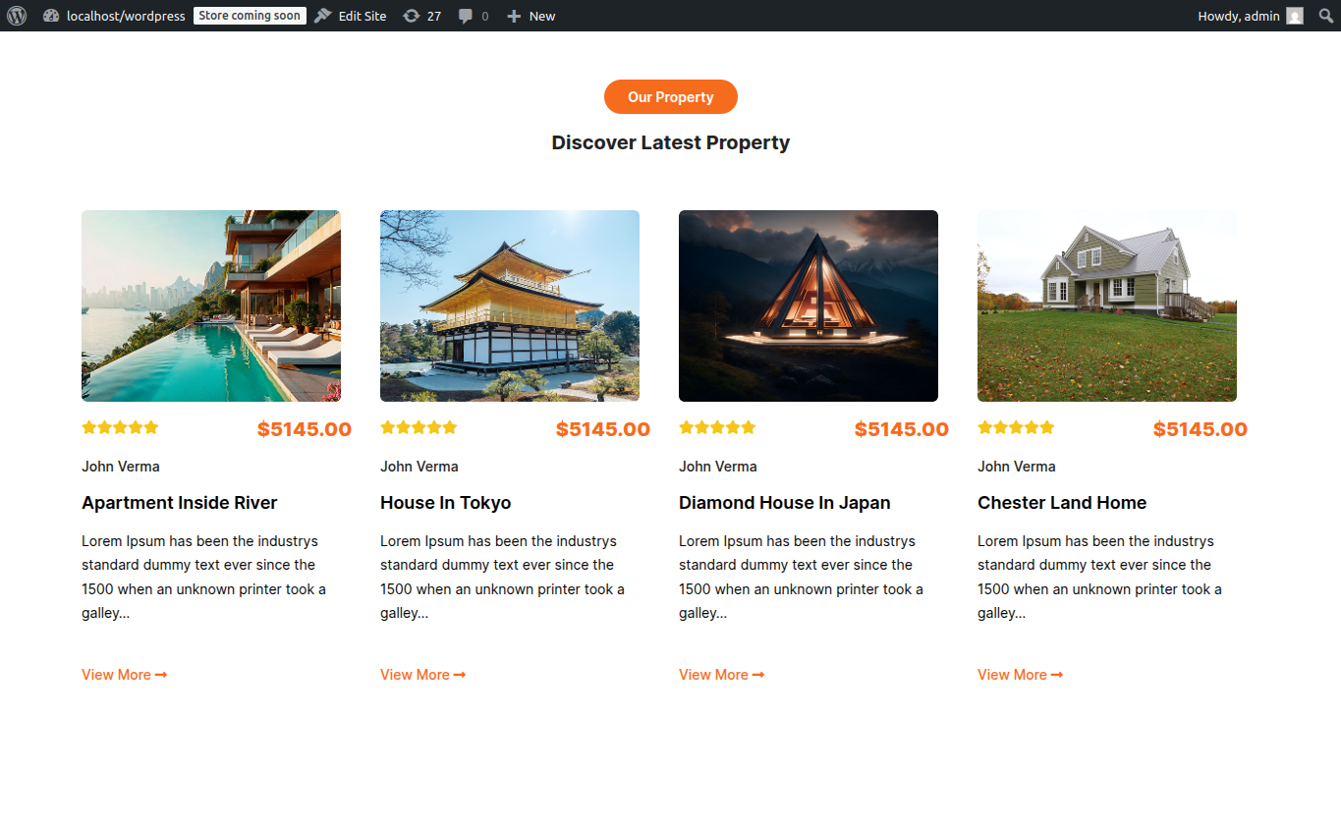Image resolution: width=1341 pixels, height=830 pixels.
Task: Click View More under Chester Land Home
Action: [x=1021, y=675]
